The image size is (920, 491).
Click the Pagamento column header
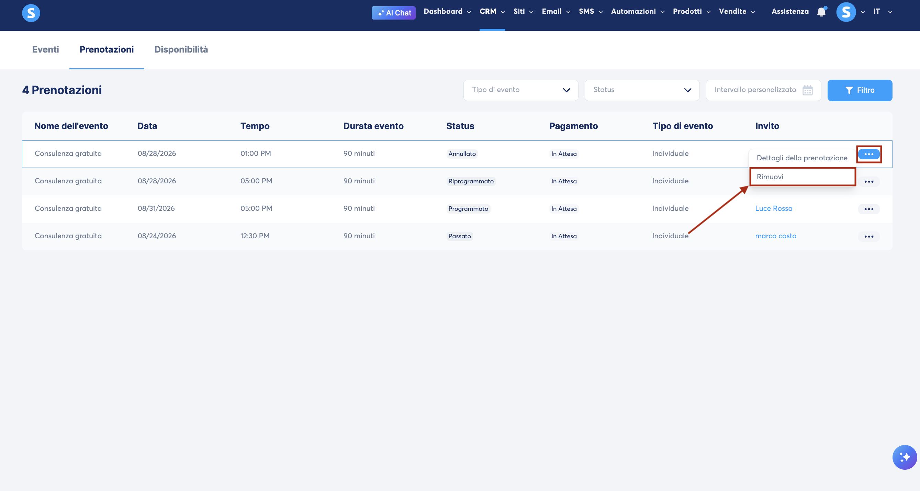573,126
